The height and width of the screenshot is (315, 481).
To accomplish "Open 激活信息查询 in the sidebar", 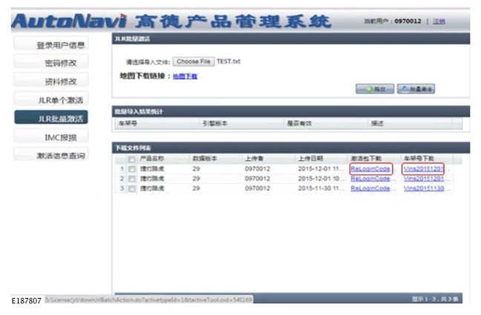I will [x=51, y=156].
